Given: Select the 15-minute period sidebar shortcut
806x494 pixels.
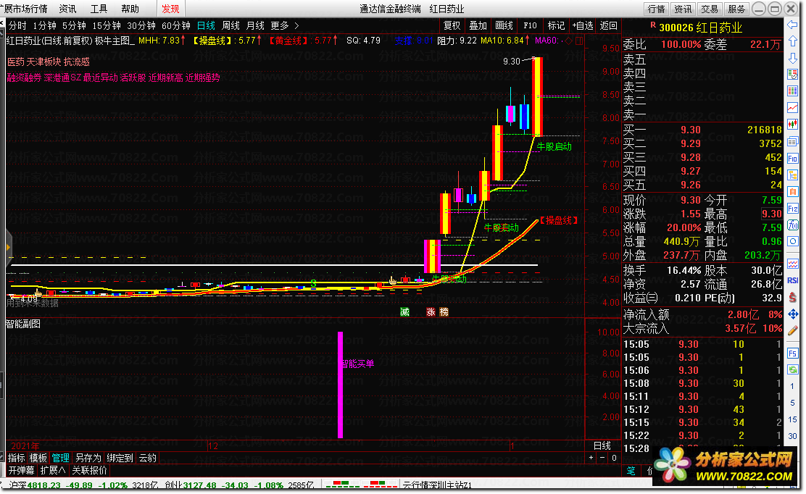Looking at the screenshot, I should (792, 419).
